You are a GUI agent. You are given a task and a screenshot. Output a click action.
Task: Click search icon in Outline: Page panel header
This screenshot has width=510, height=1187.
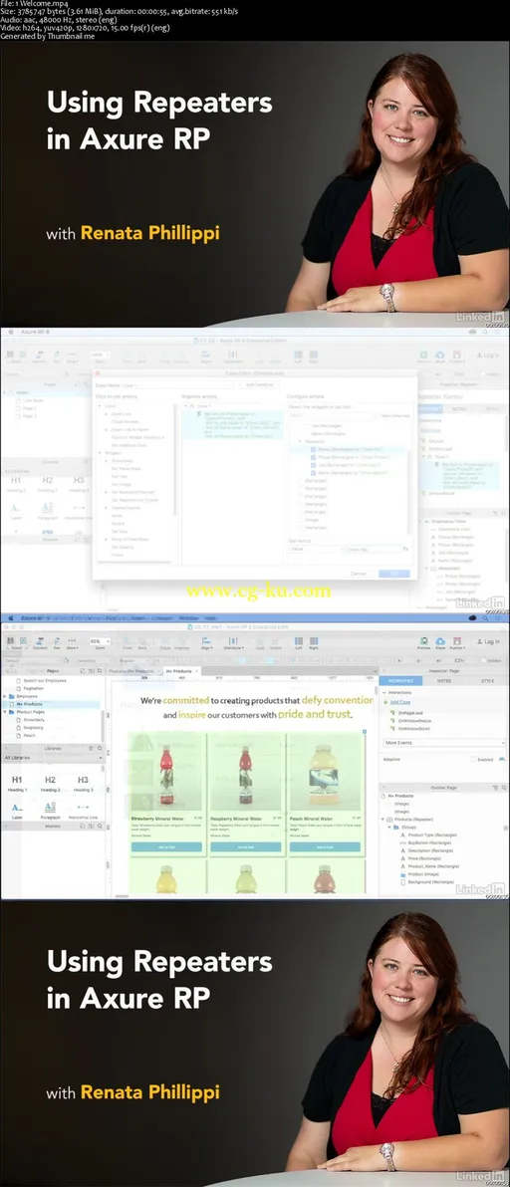click(504, 788)
